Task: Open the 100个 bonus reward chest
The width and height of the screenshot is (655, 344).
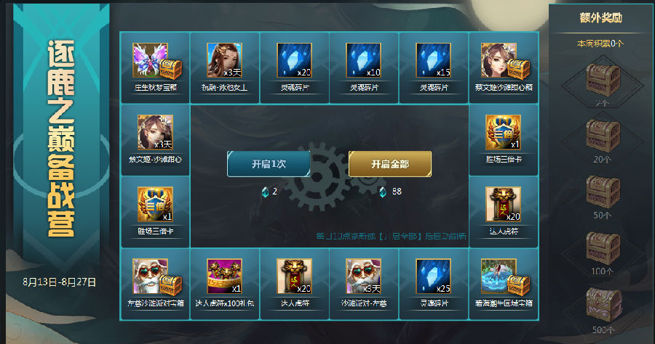Action: pyautogui.click(x=603, y=247)
